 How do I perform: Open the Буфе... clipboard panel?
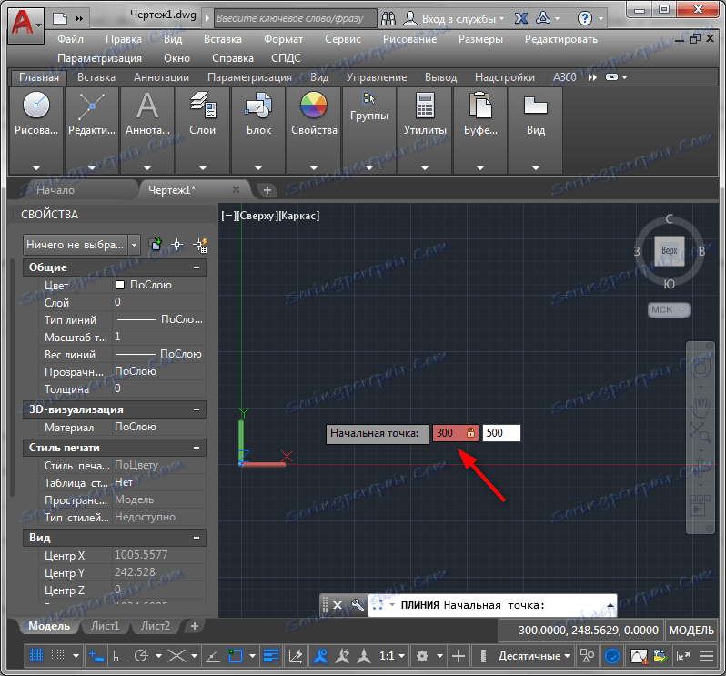point(480,130)
